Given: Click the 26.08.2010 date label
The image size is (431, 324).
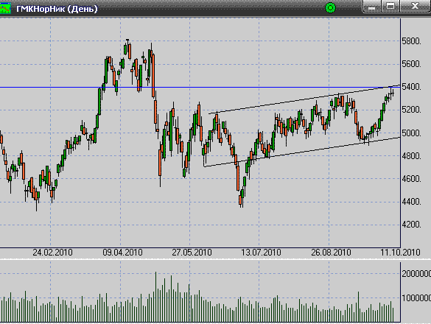Looking at the screenshot, I should [x=331, y=253].
